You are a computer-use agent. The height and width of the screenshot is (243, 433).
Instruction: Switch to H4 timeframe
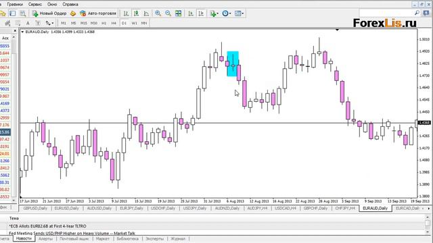[114, 23]
